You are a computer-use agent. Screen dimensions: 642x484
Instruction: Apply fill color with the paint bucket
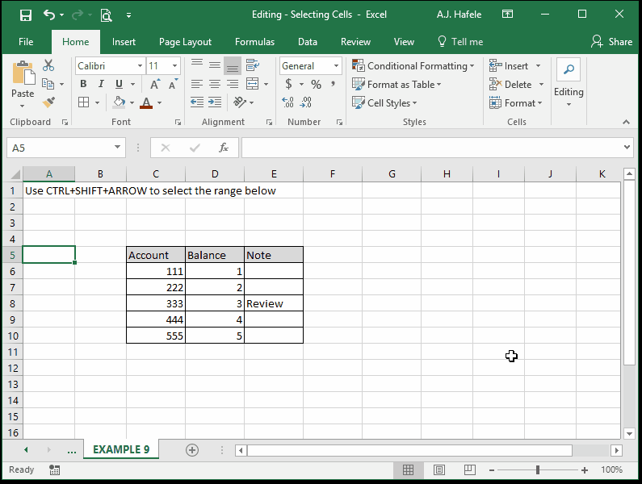119,102
